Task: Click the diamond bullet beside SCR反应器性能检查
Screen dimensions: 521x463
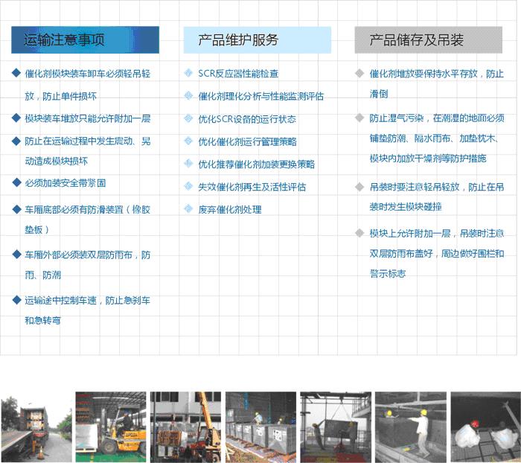Action: [189, 73]
